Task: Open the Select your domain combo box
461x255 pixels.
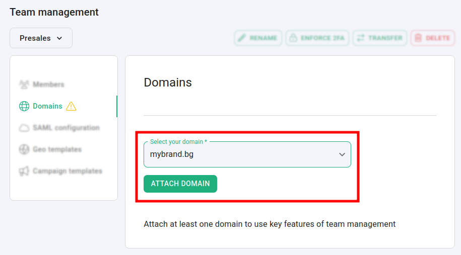Action: pos(247,154)
